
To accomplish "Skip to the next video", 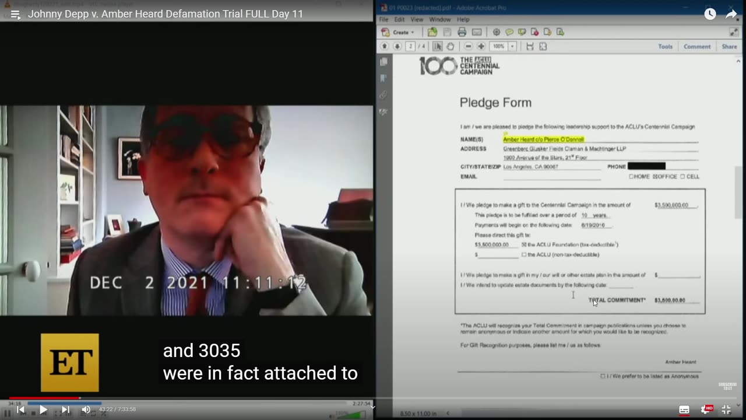I will pos(65,409).
